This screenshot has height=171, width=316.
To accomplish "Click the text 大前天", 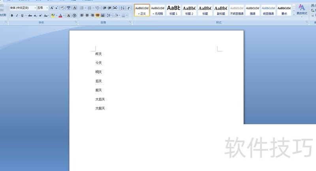I will coord(100,108).
